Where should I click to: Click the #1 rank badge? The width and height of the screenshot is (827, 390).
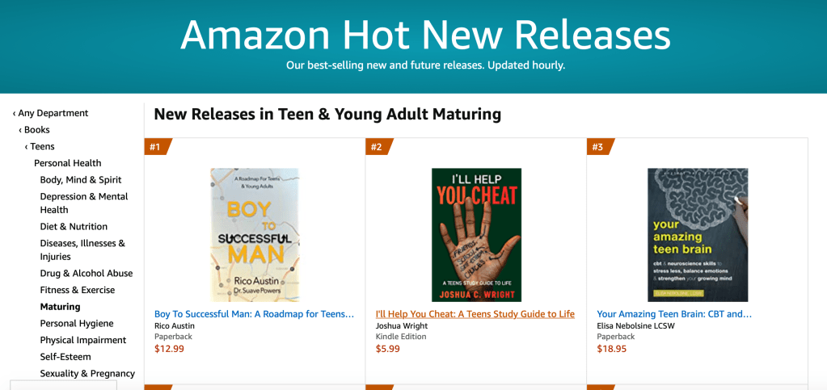point(155,147)
